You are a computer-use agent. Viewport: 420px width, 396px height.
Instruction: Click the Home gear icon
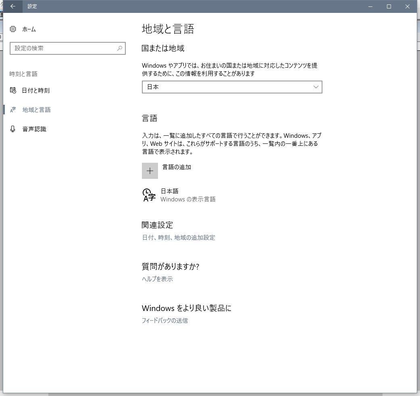[x=13, y=29]
